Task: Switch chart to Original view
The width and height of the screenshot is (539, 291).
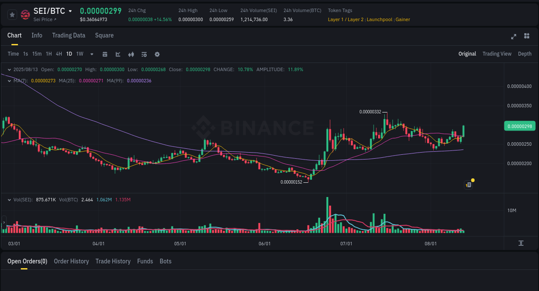Action: pyautogui.click(x=467, y=54)
